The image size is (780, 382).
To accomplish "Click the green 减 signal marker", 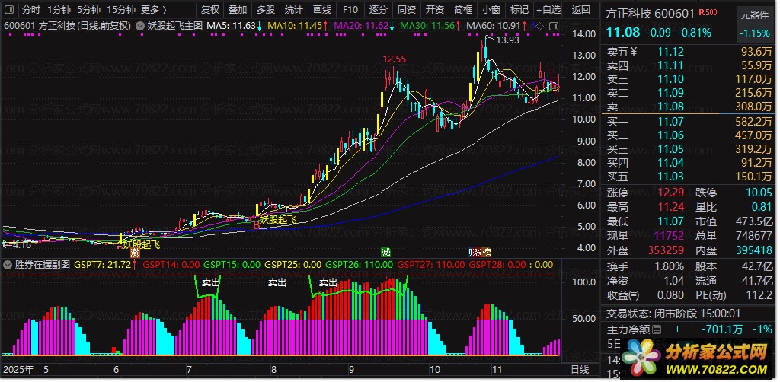I will [385, 251].
